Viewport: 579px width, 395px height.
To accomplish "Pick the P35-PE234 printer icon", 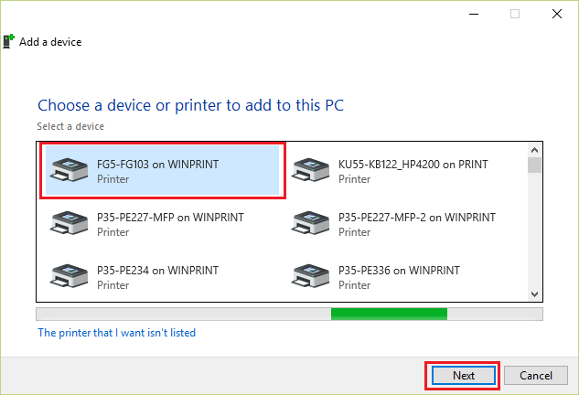I will (69, 276).
